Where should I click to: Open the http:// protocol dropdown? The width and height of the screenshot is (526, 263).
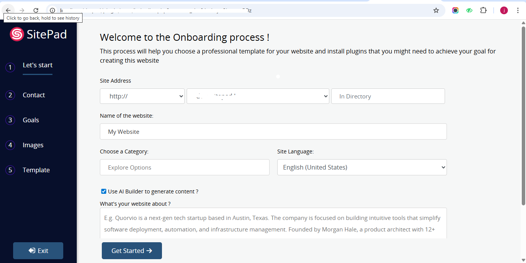(x=142, y=96)
